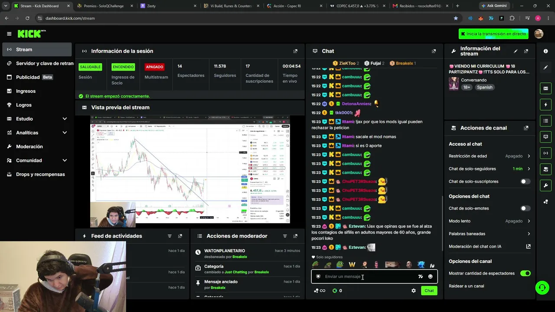The height and width of the screenshot is (312, 555).
Task: Switch to the Premios - SoloQChallenge browser tab
Action: pyautogui.click(x=104, y=6)
